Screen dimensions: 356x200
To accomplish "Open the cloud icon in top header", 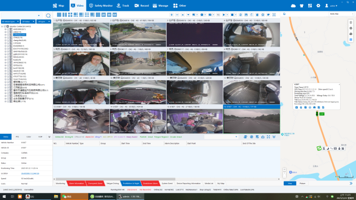I will click(x=294, y=5).
